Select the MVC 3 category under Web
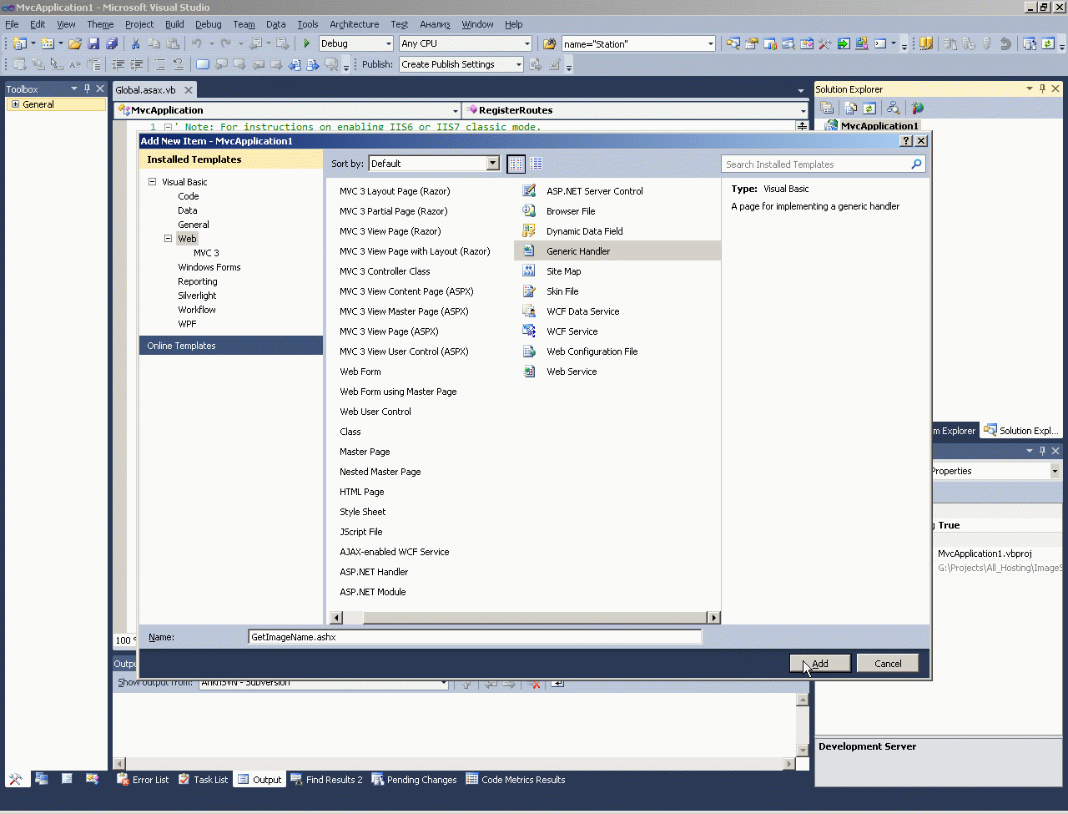 [206, 253]
